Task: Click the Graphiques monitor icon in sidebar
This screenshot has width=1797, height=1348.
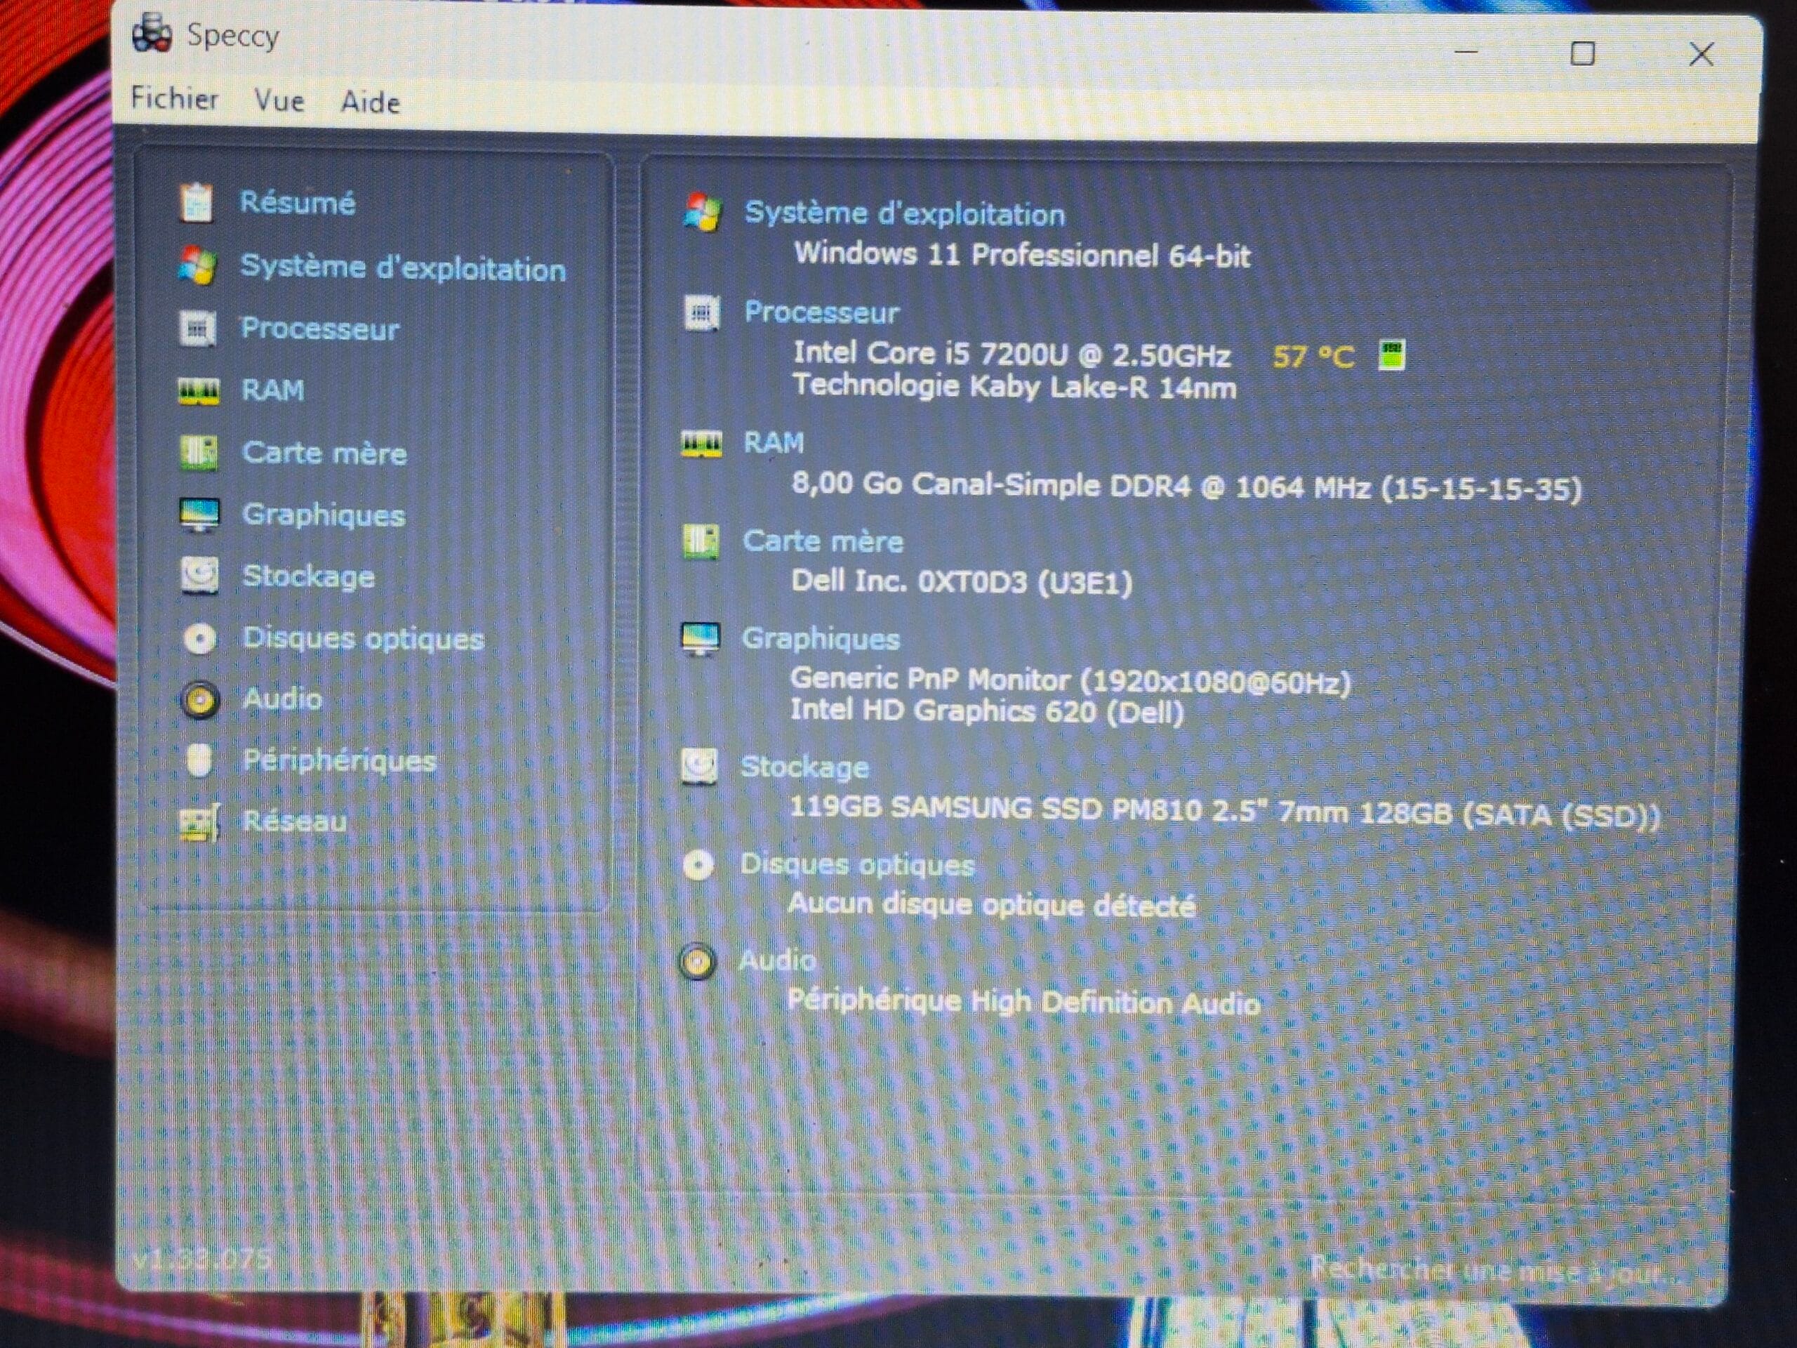Action: click(x=199, y=515)
